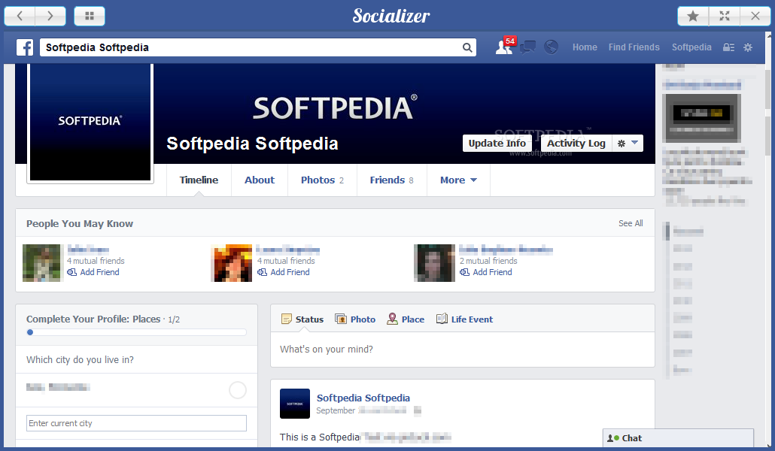Open Softpedia profile link in top bar
The width and height of the screenshot is (775, 451).
pos(691,47)
